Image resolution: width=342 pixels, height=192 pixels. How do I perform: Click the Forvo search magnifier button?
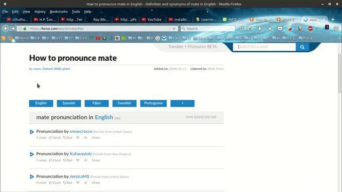point(302,47)
